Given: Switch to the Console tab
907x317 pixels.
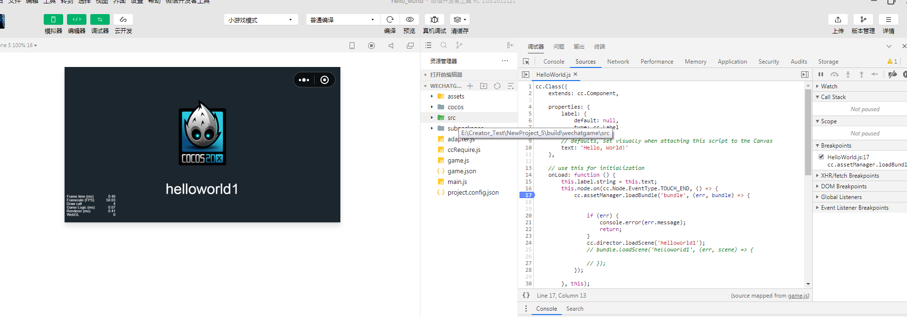Looking at the screenshot, I should coord(554,62).
